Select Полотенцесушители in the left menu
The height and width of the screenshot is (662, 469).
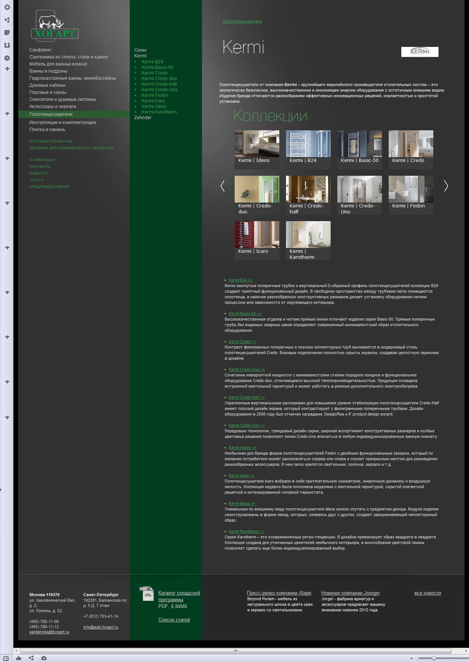[x=51, y=114]
